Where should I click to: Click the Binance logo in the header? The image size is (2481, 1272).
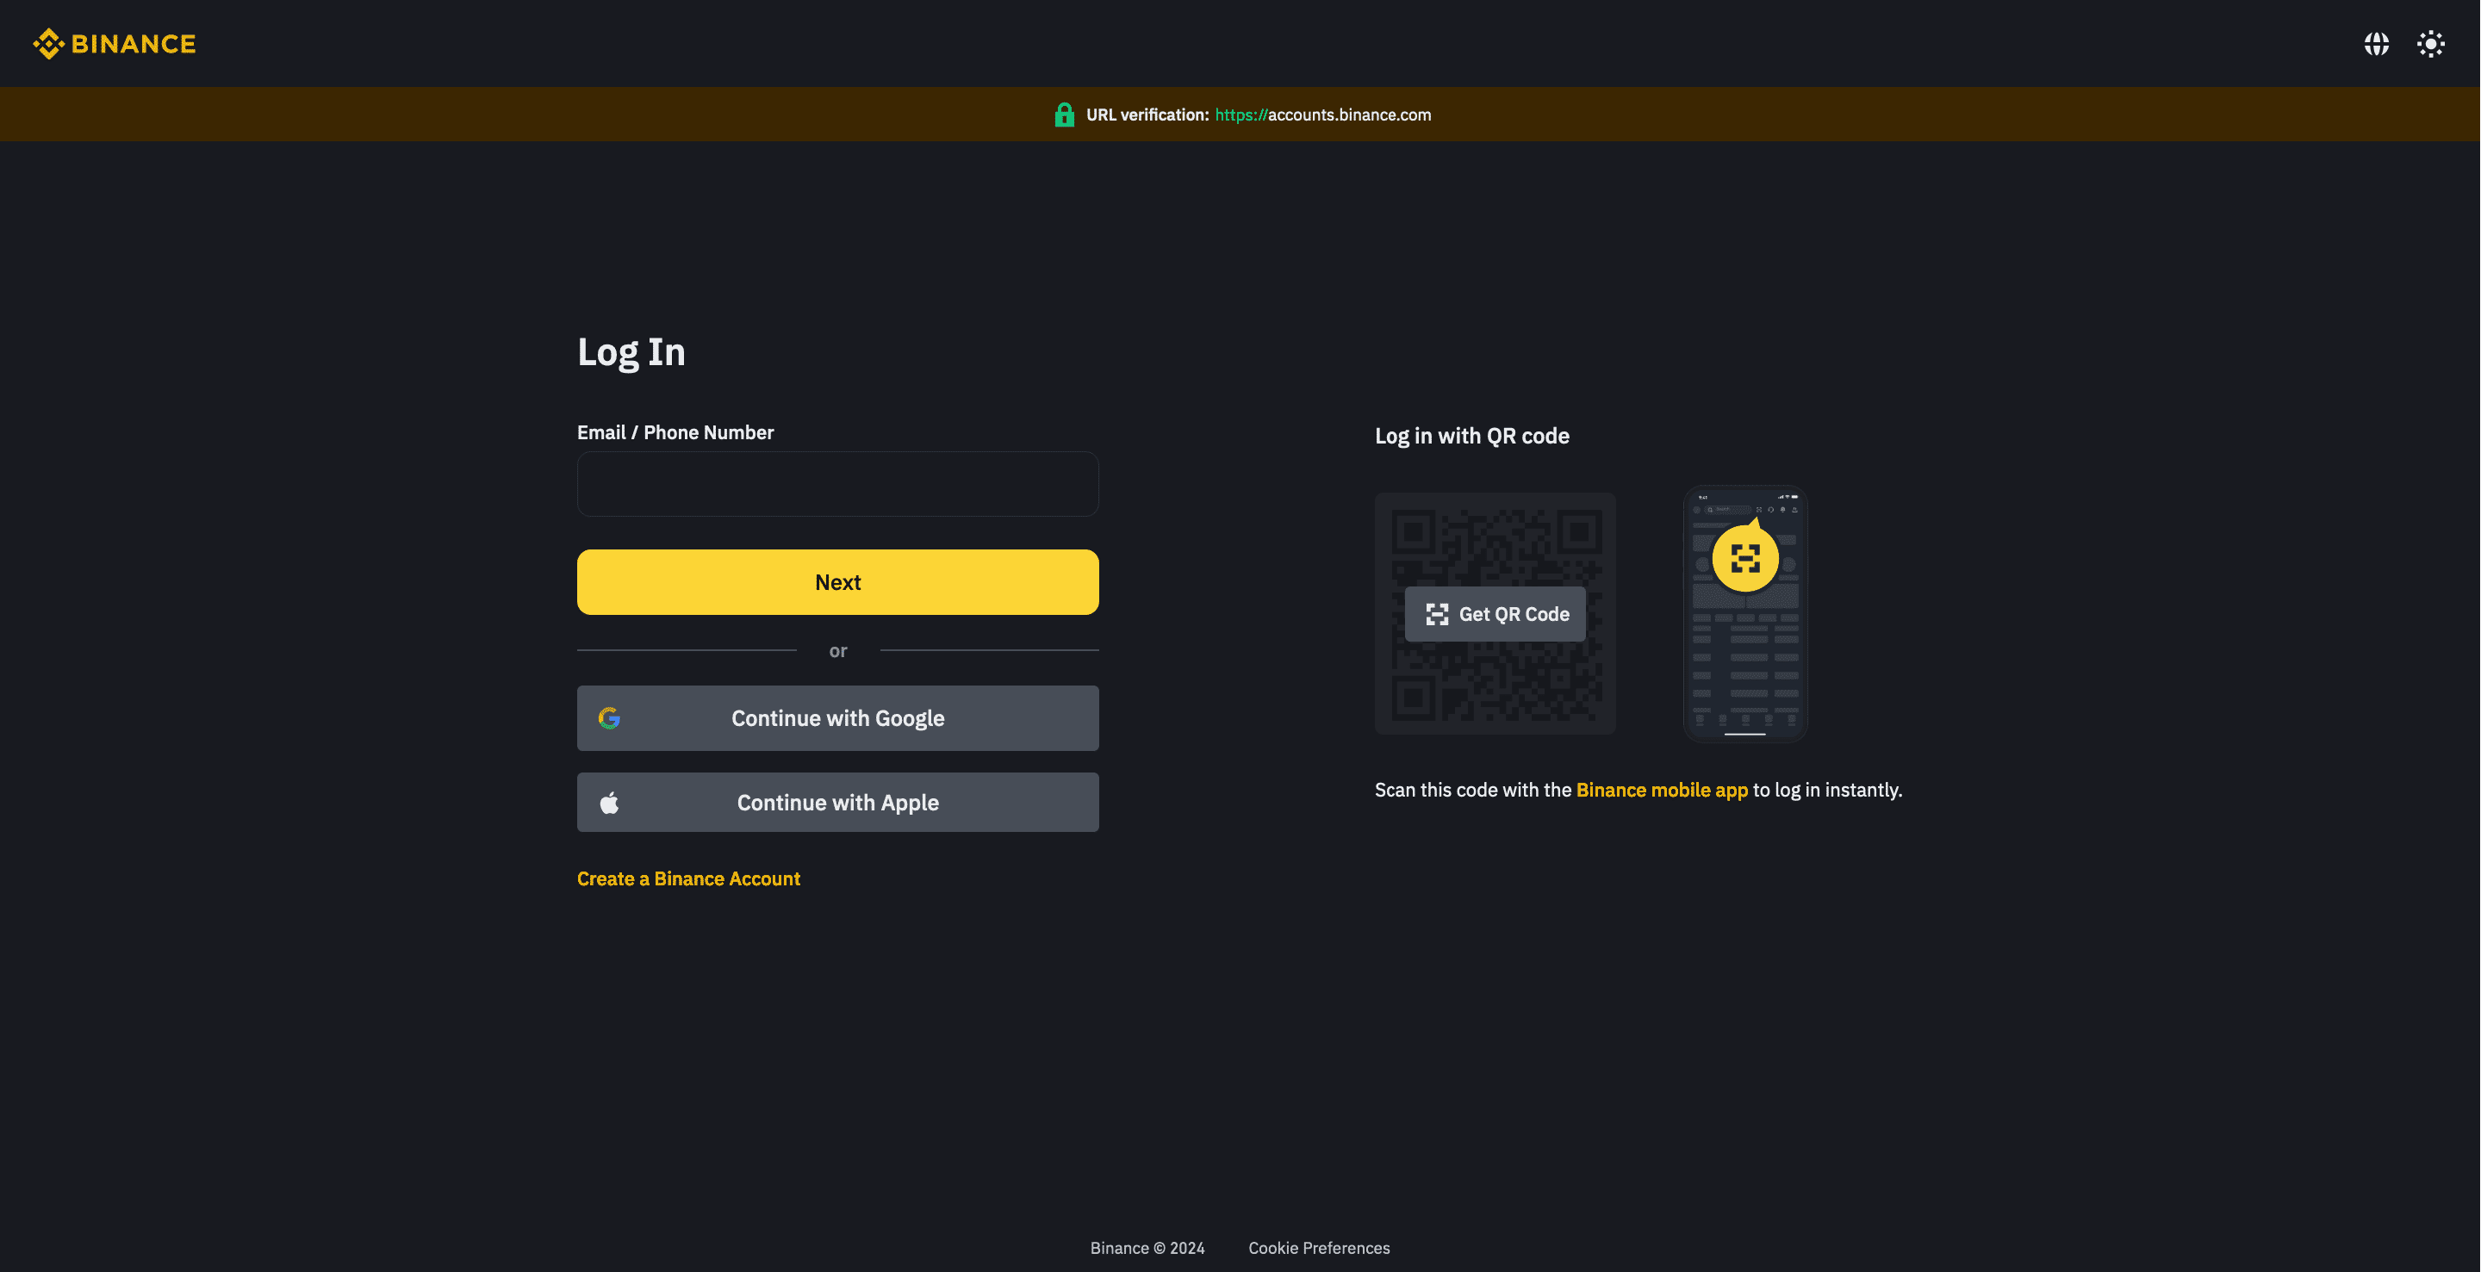pyautogui.click(x=114, y=43)
